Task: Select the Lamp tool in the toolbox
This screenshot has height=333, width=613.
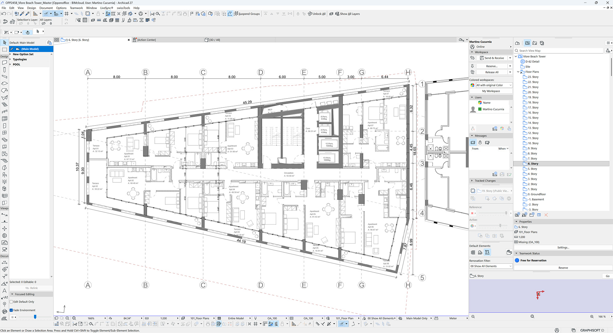Action: [5, 182]
